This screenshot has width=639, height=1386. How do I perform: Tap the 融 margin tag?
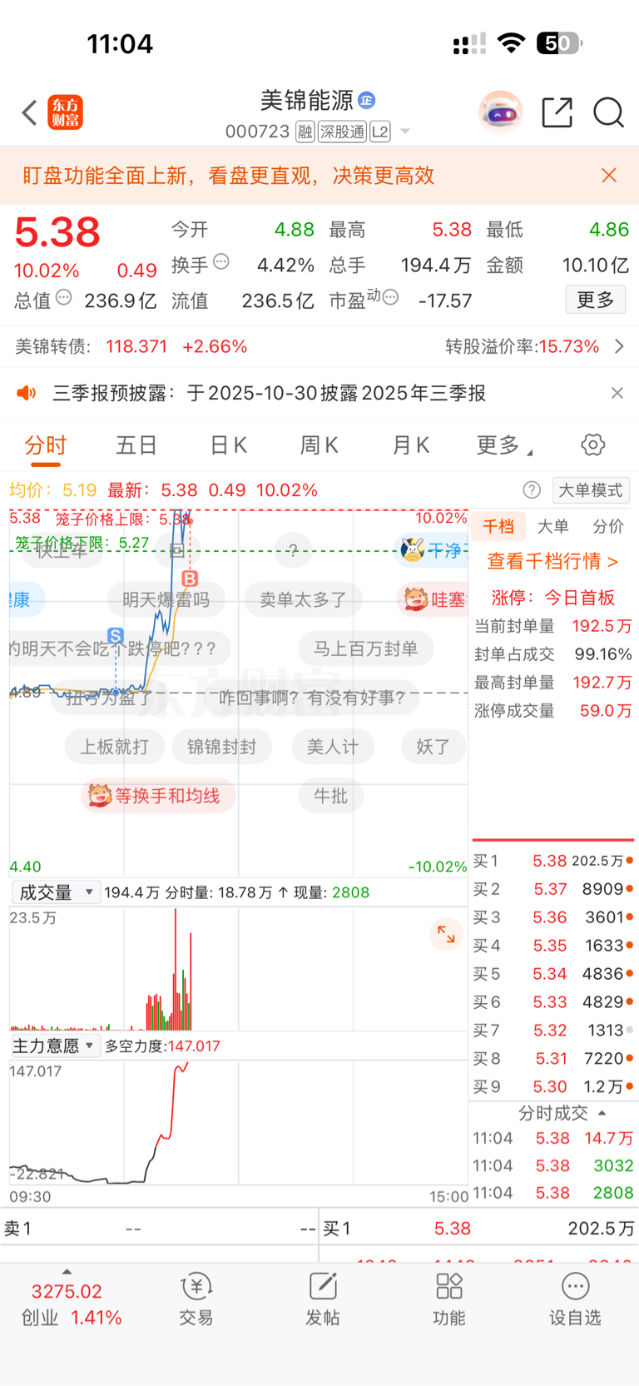305,132
